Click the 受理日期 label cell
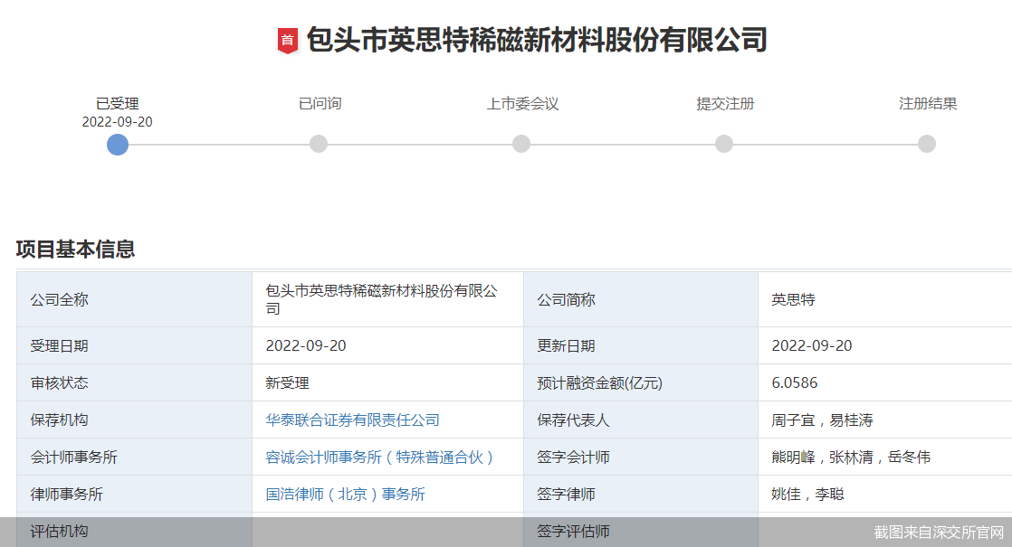Screen dimensions: 1012x547 tap(134, 346)
